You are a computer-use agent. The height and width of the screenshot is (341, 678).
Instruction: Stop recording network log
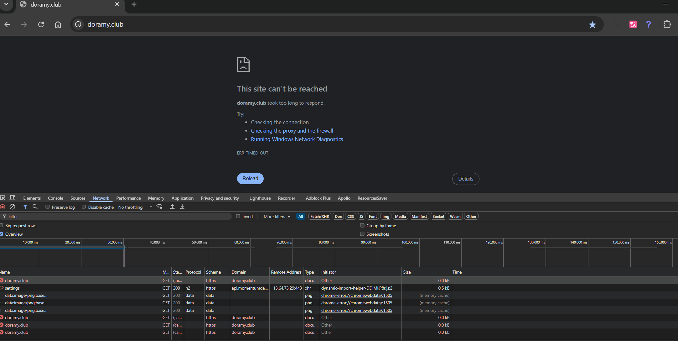[3, 207]
